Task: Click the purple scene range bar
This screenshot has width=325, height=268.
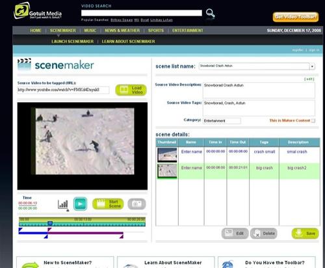Action: tap(85, 234)
